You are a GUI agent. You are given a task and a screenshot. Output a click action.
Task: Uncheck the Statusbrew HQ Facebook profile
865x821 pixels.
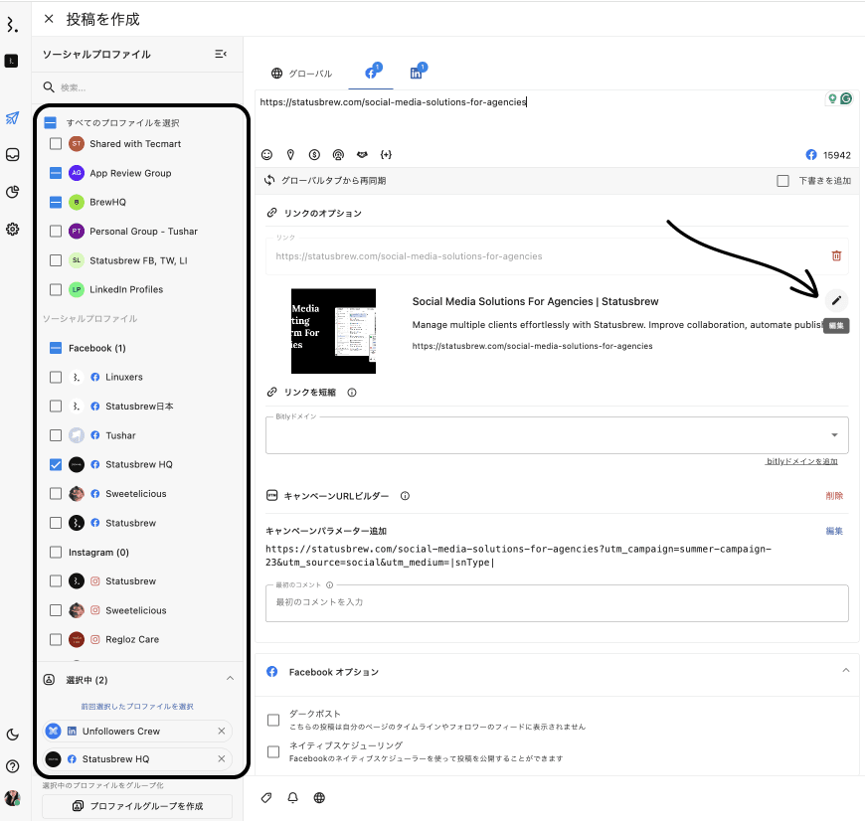click(x=56, y=465)
